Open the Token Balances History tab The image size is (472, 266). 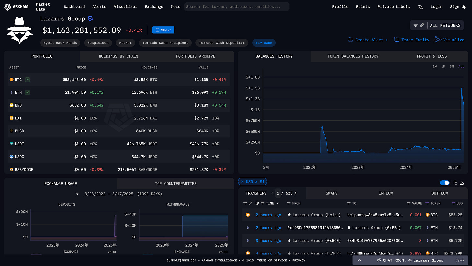[353, 56]
